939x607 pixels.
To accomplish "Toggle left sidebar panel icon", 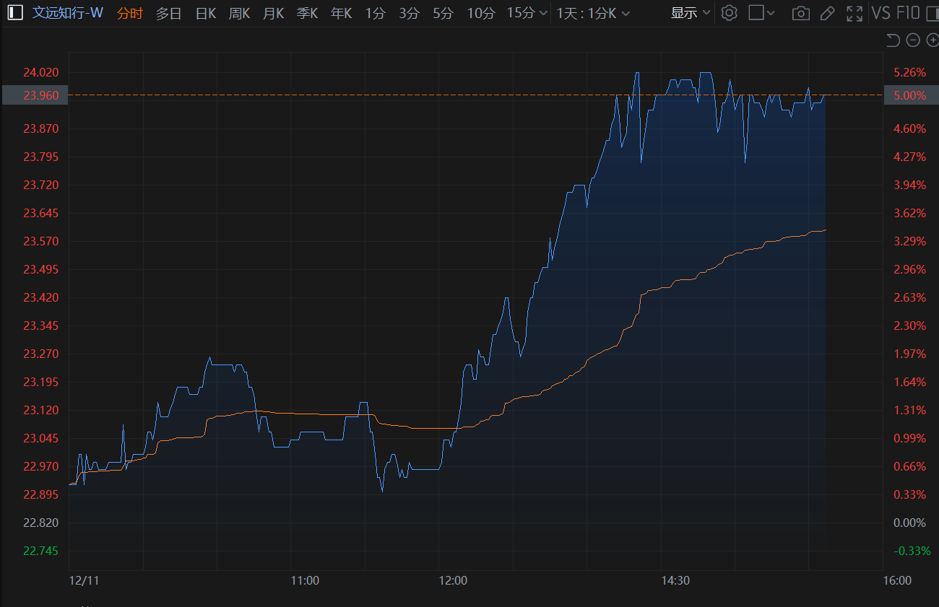I will pyautogui.click(x=15, y=13).
